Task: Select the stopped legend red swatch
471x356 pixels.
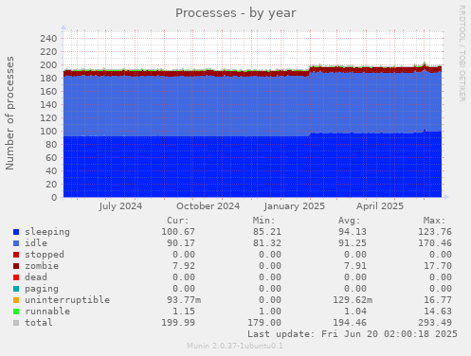Action: click(x=16, y=255)
